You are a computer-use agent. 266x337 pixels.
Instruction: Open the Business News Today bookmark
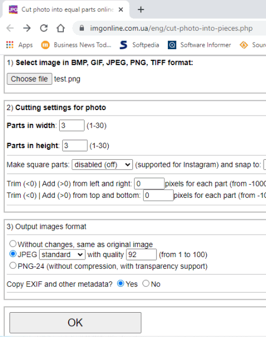pyautogui.click(x=76, y=45)
